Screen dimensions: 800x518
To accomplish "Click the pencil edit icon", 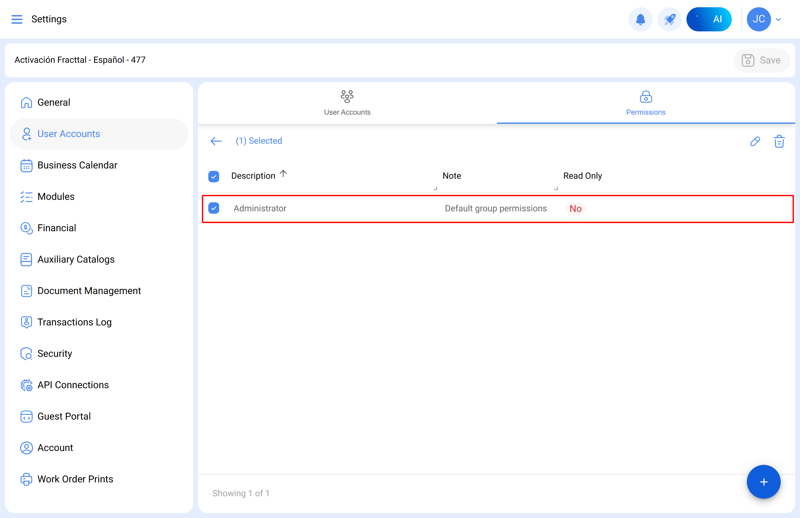I will coord(755,141).
